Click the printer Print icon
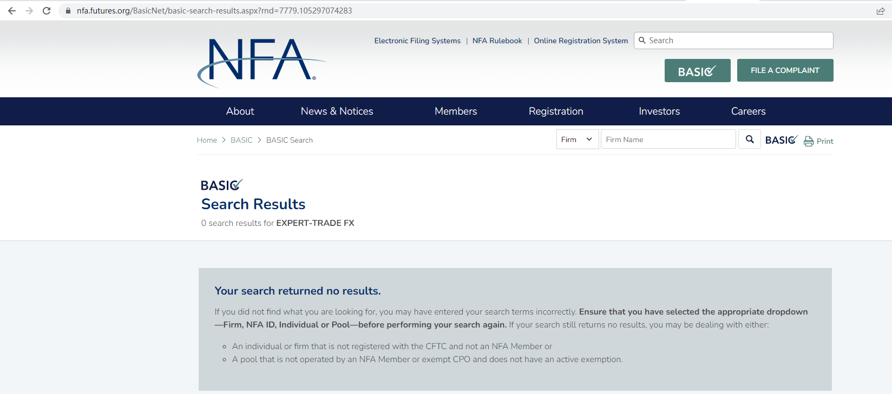The width and height of the screenshot is (892, 394). click(x=809, y=141)
